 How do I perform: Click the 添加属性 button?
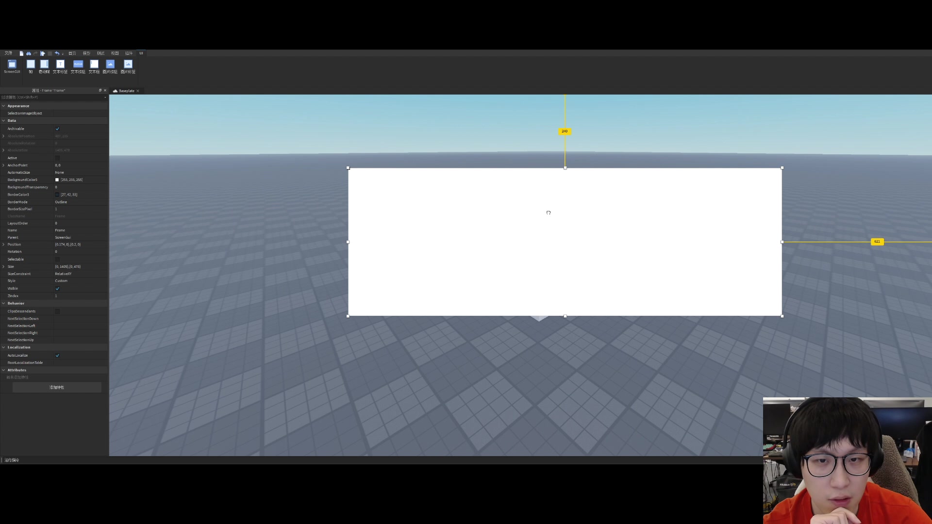tap(57, 386)
